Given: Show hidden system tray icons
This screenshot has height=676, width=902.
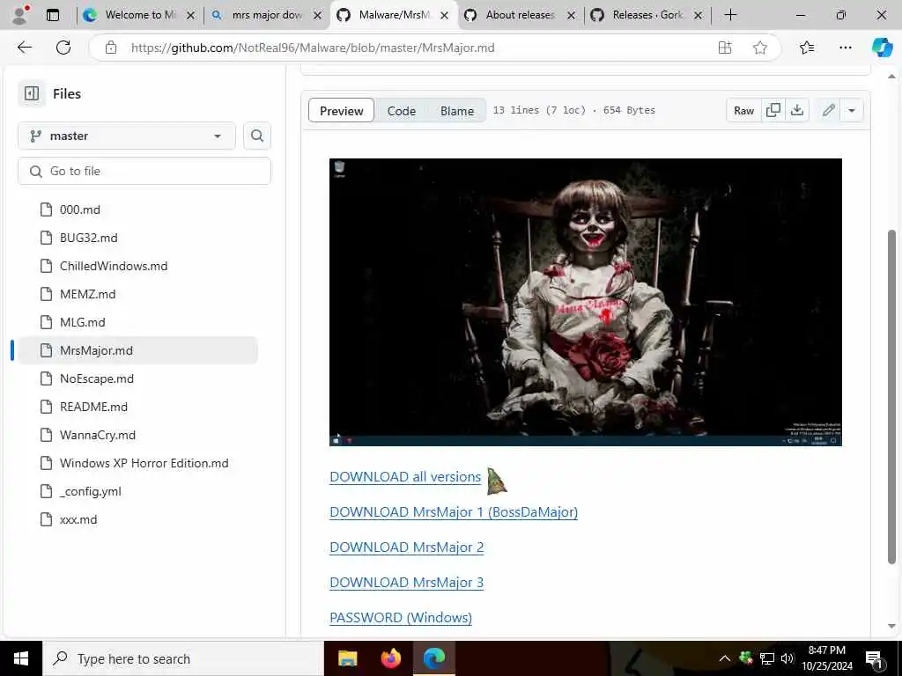Looking at the screenshot, I should click(725, 658).
